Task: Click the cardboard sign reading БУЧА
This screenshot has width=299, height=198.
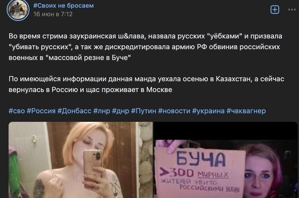Action: (x=199, y=172)
